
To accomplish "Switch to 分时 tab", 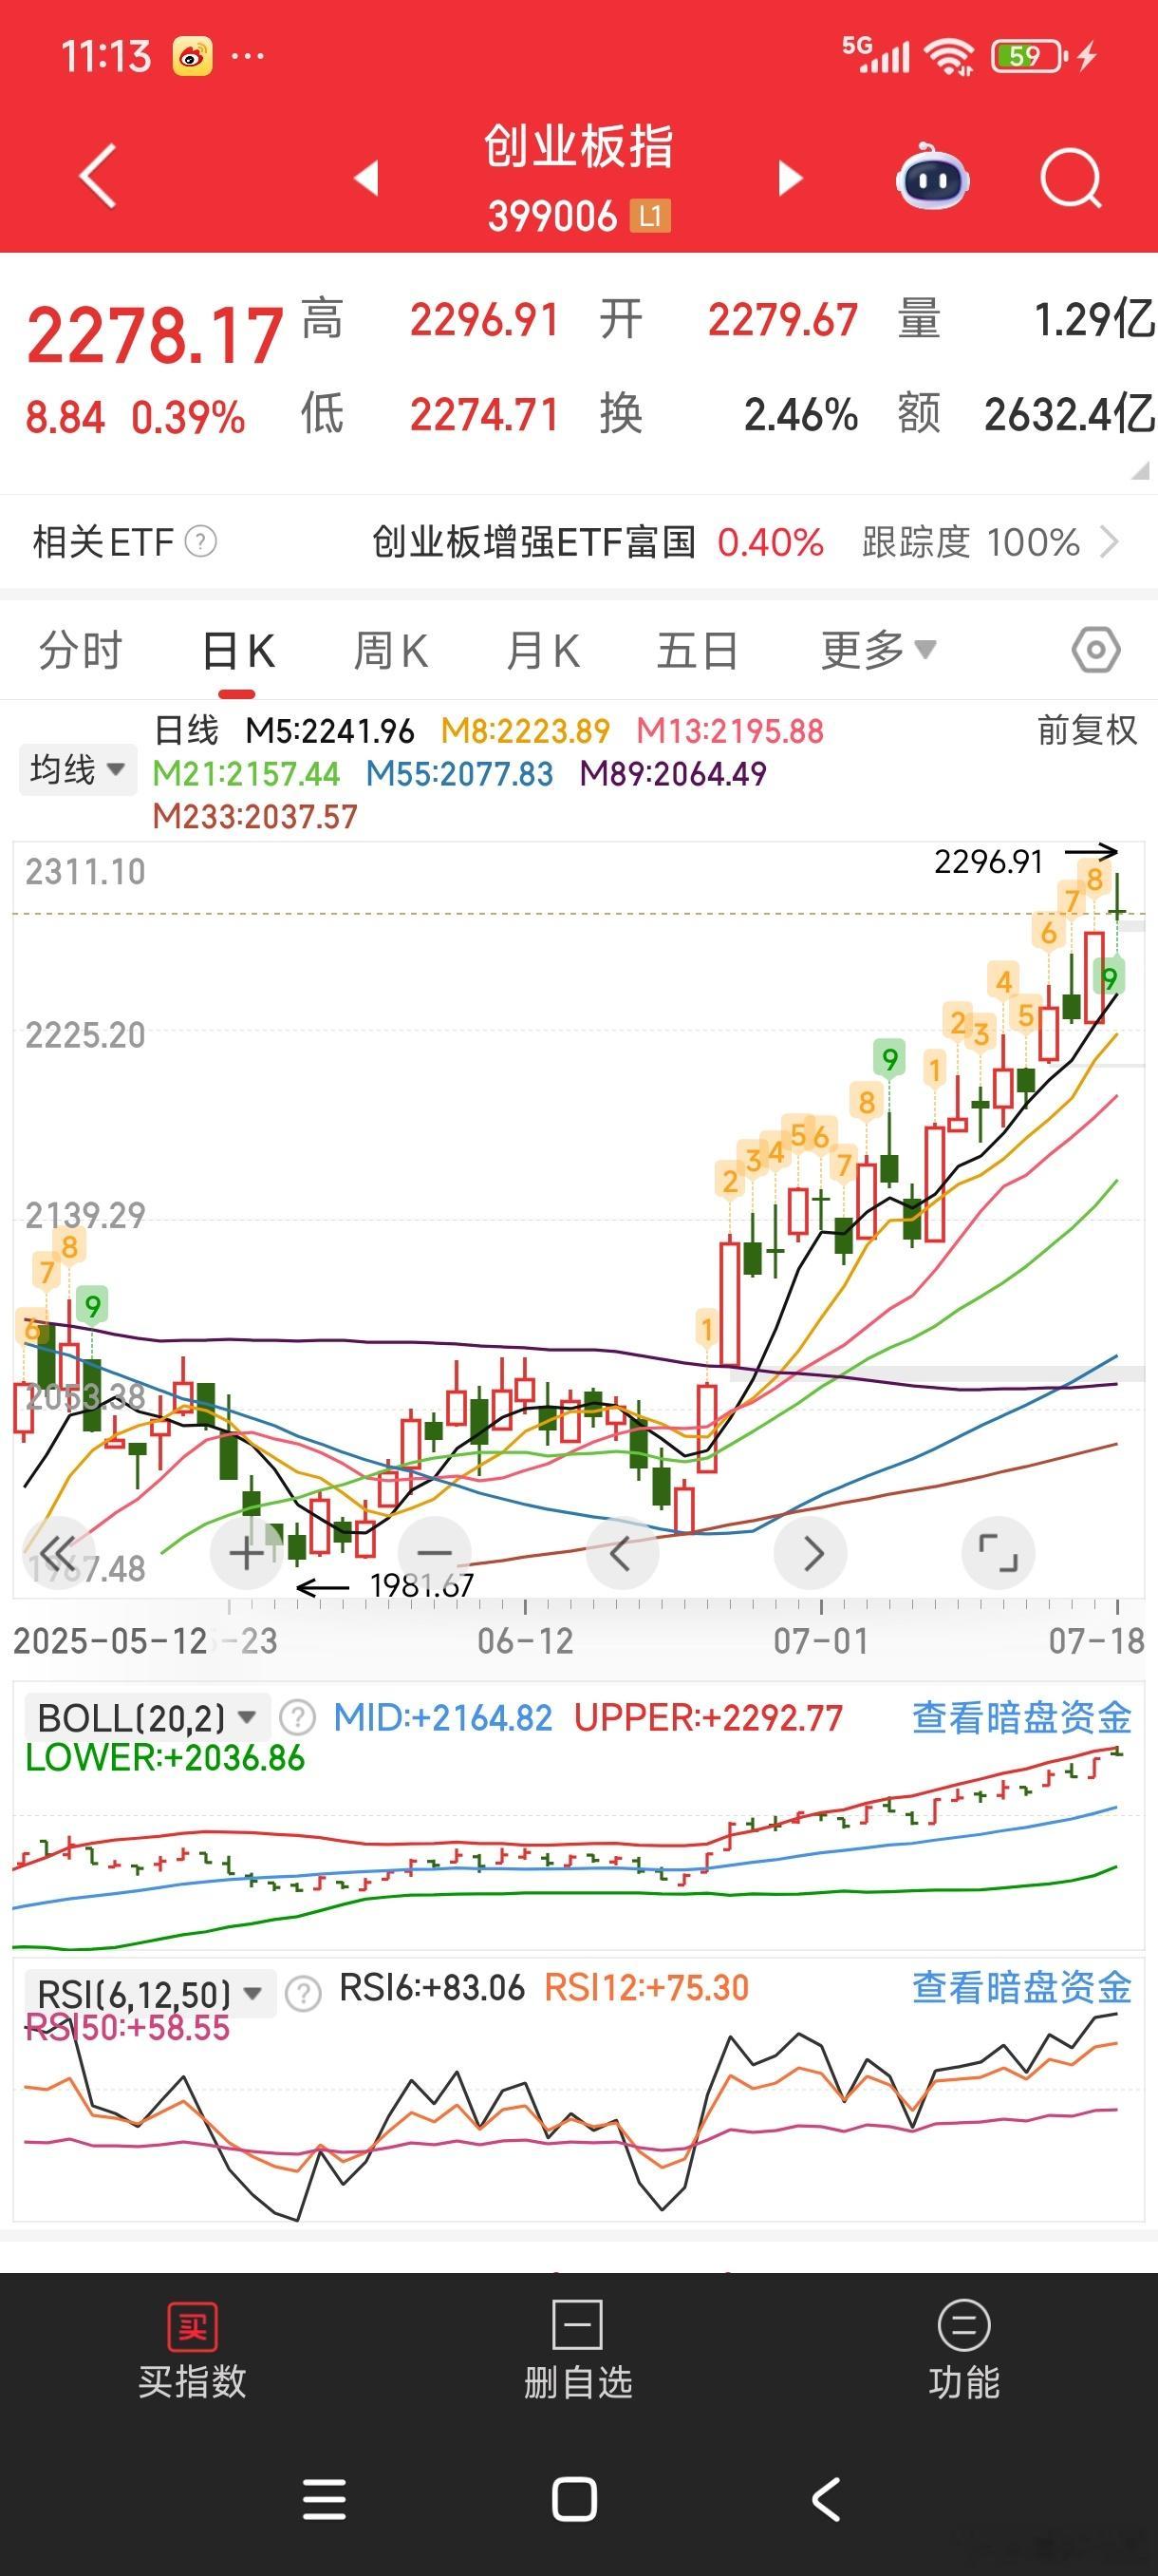I will pyautogui.click(x=81, y=651).
